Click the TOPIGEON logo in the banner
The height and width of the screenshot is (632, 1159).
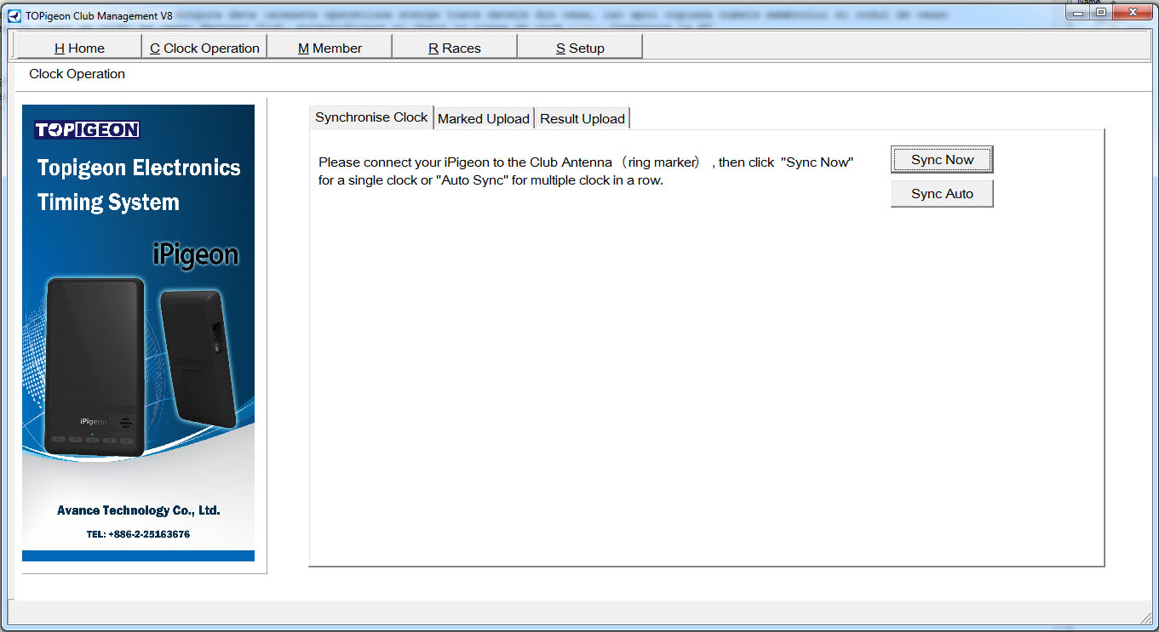click(87, 130)
